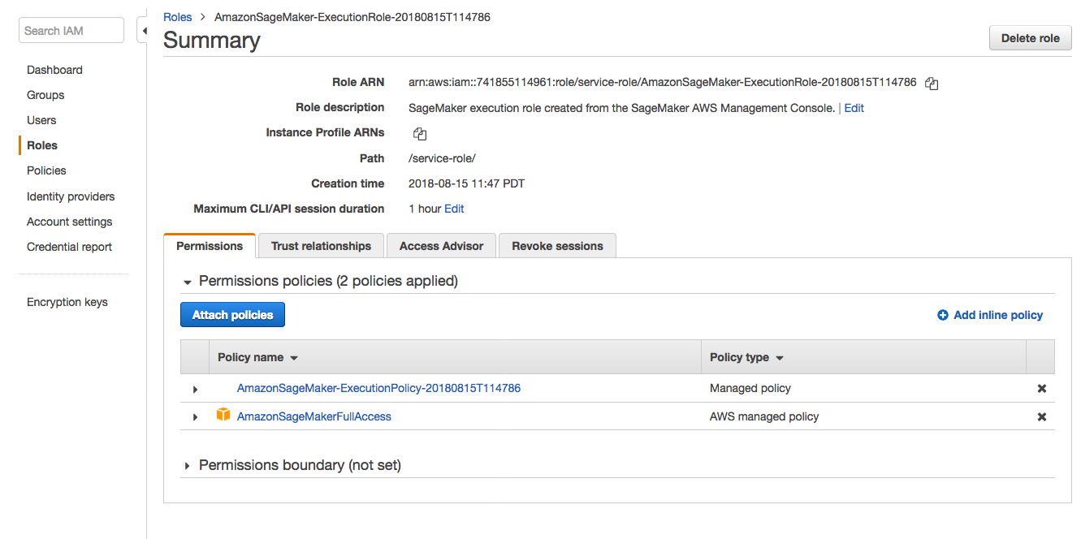This screenshot has width=1081, height=539.
Task: Sort the table by Policy name
Action: [x=258, y=357]
